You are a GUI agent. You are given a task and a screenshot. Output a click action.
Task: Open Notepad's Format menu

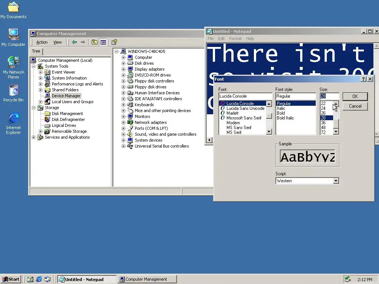coord(235,38)
